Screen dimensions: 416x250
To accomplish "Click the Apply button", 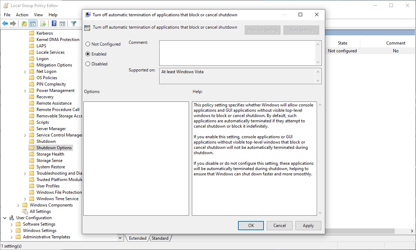I will [x=308, y=226].
